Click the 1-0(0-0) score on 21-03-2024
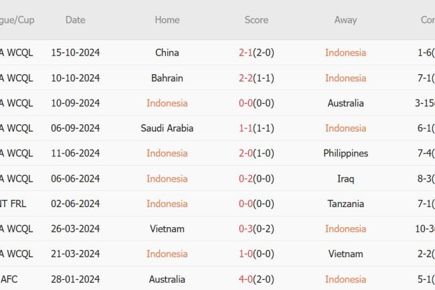Screen dimensions: 435x290 pos(256,254)
